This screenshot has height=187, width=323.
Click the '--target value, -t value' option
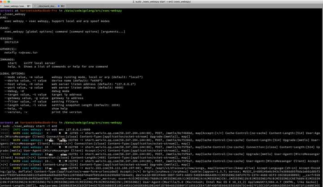point(25,94)
